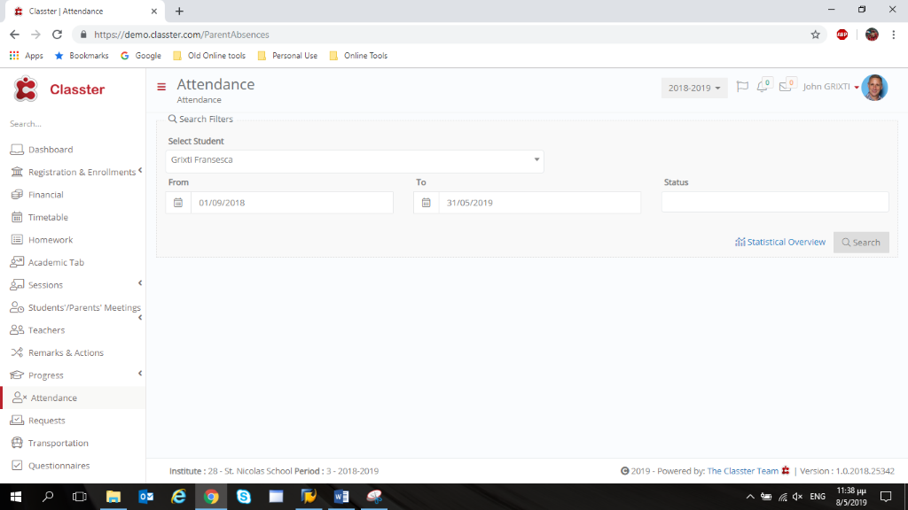Open the 2018-2019 period dropdown
This screenshot has width=908, height=510.
[694, 89]
